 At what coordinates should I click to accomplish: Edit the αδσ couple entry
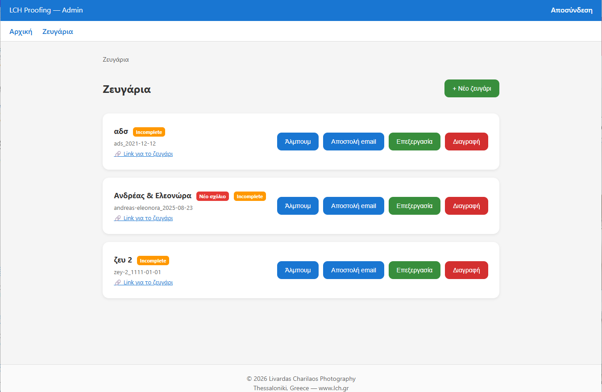click(x=415, y=142)
